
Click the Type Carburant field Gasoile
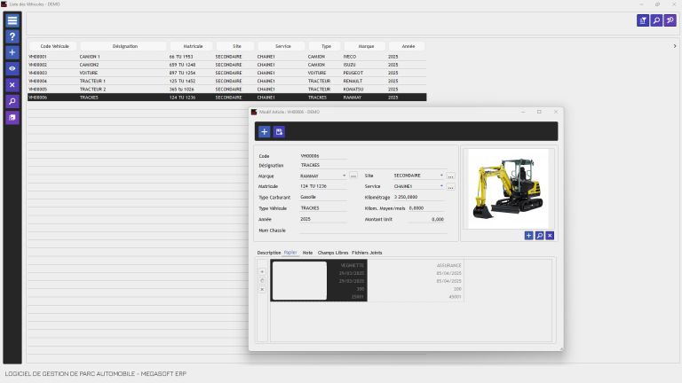coord(323,197)
